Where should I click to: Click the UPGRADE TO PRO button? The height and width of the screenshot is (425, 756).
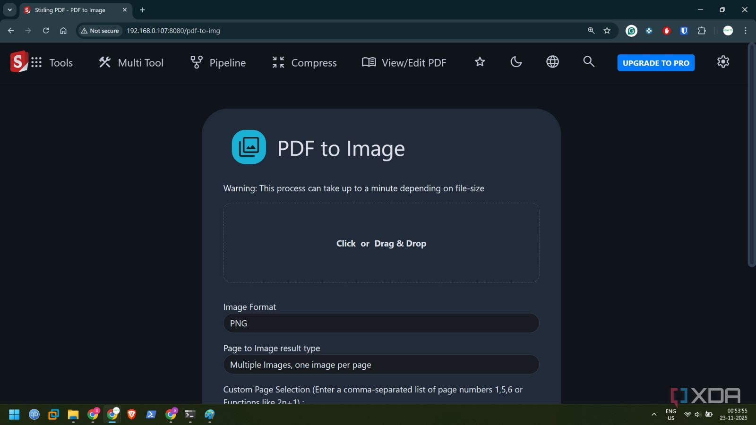pyautogui.click(x=656, y=63)
